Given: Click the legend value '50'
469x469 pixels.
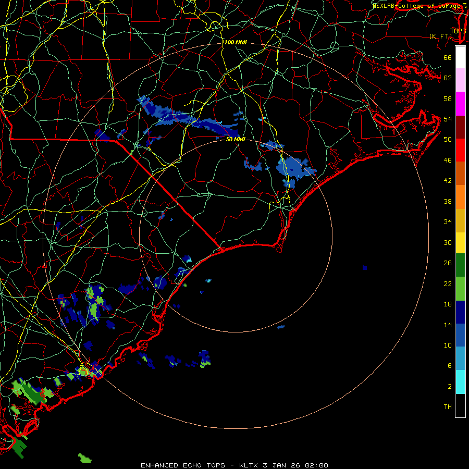Looking at the screenshot, I should pos(448,140).
